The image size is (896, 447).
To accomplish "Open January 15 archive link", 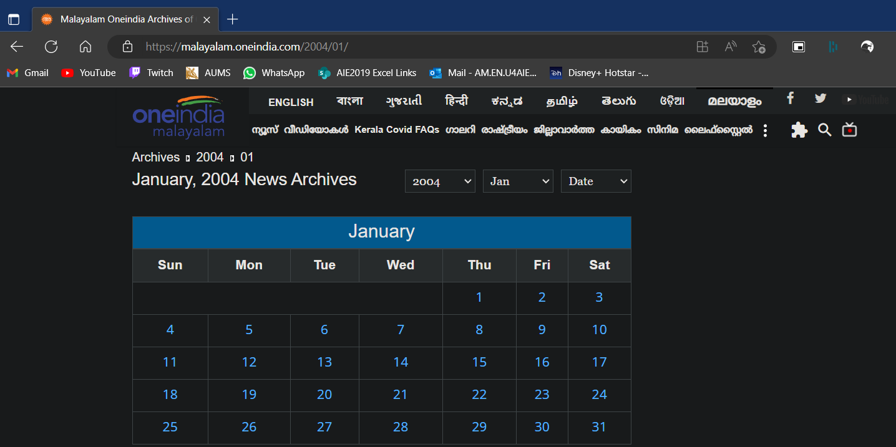I will tap(479, 362).
